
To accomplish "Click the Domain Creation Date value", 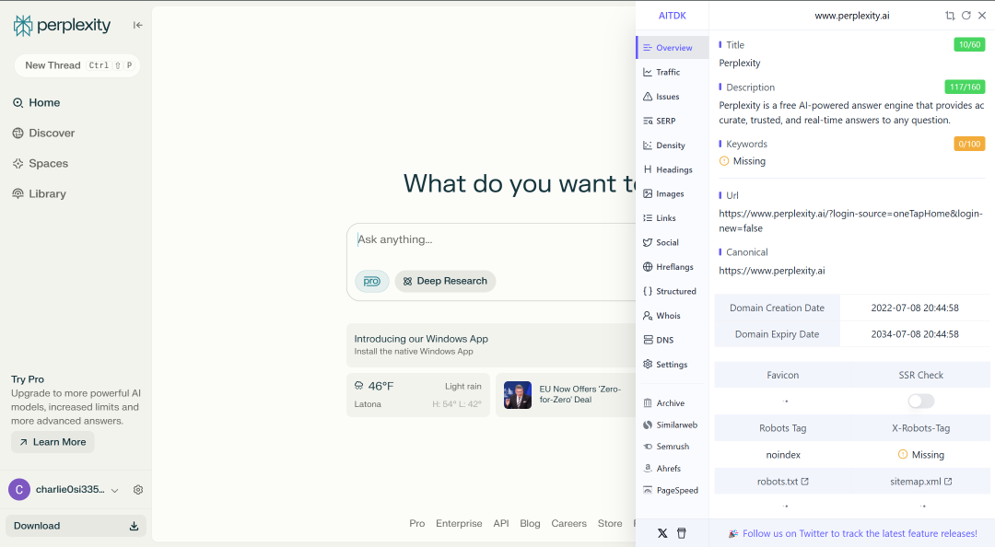I will (x=915, y=308).
